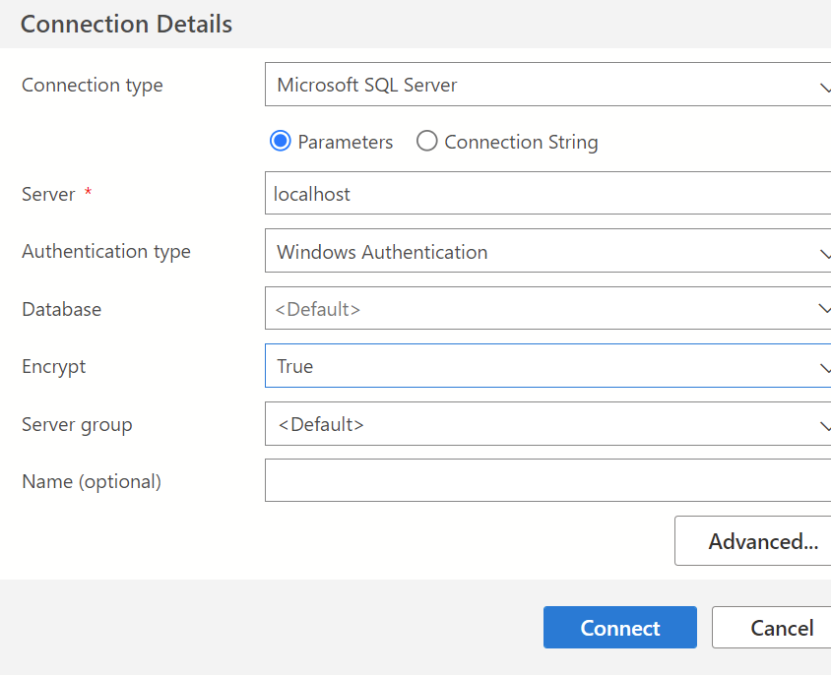The image size is (831, 676).
Task: Click the Cancel button
Action: coord(782,628)
